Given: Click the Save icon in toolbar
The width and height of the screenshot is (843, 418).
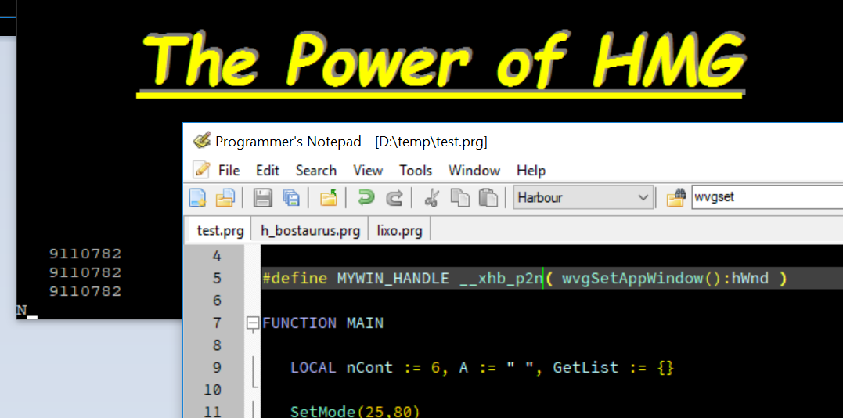Looking at the screenshot, I should tap(264, 198).
